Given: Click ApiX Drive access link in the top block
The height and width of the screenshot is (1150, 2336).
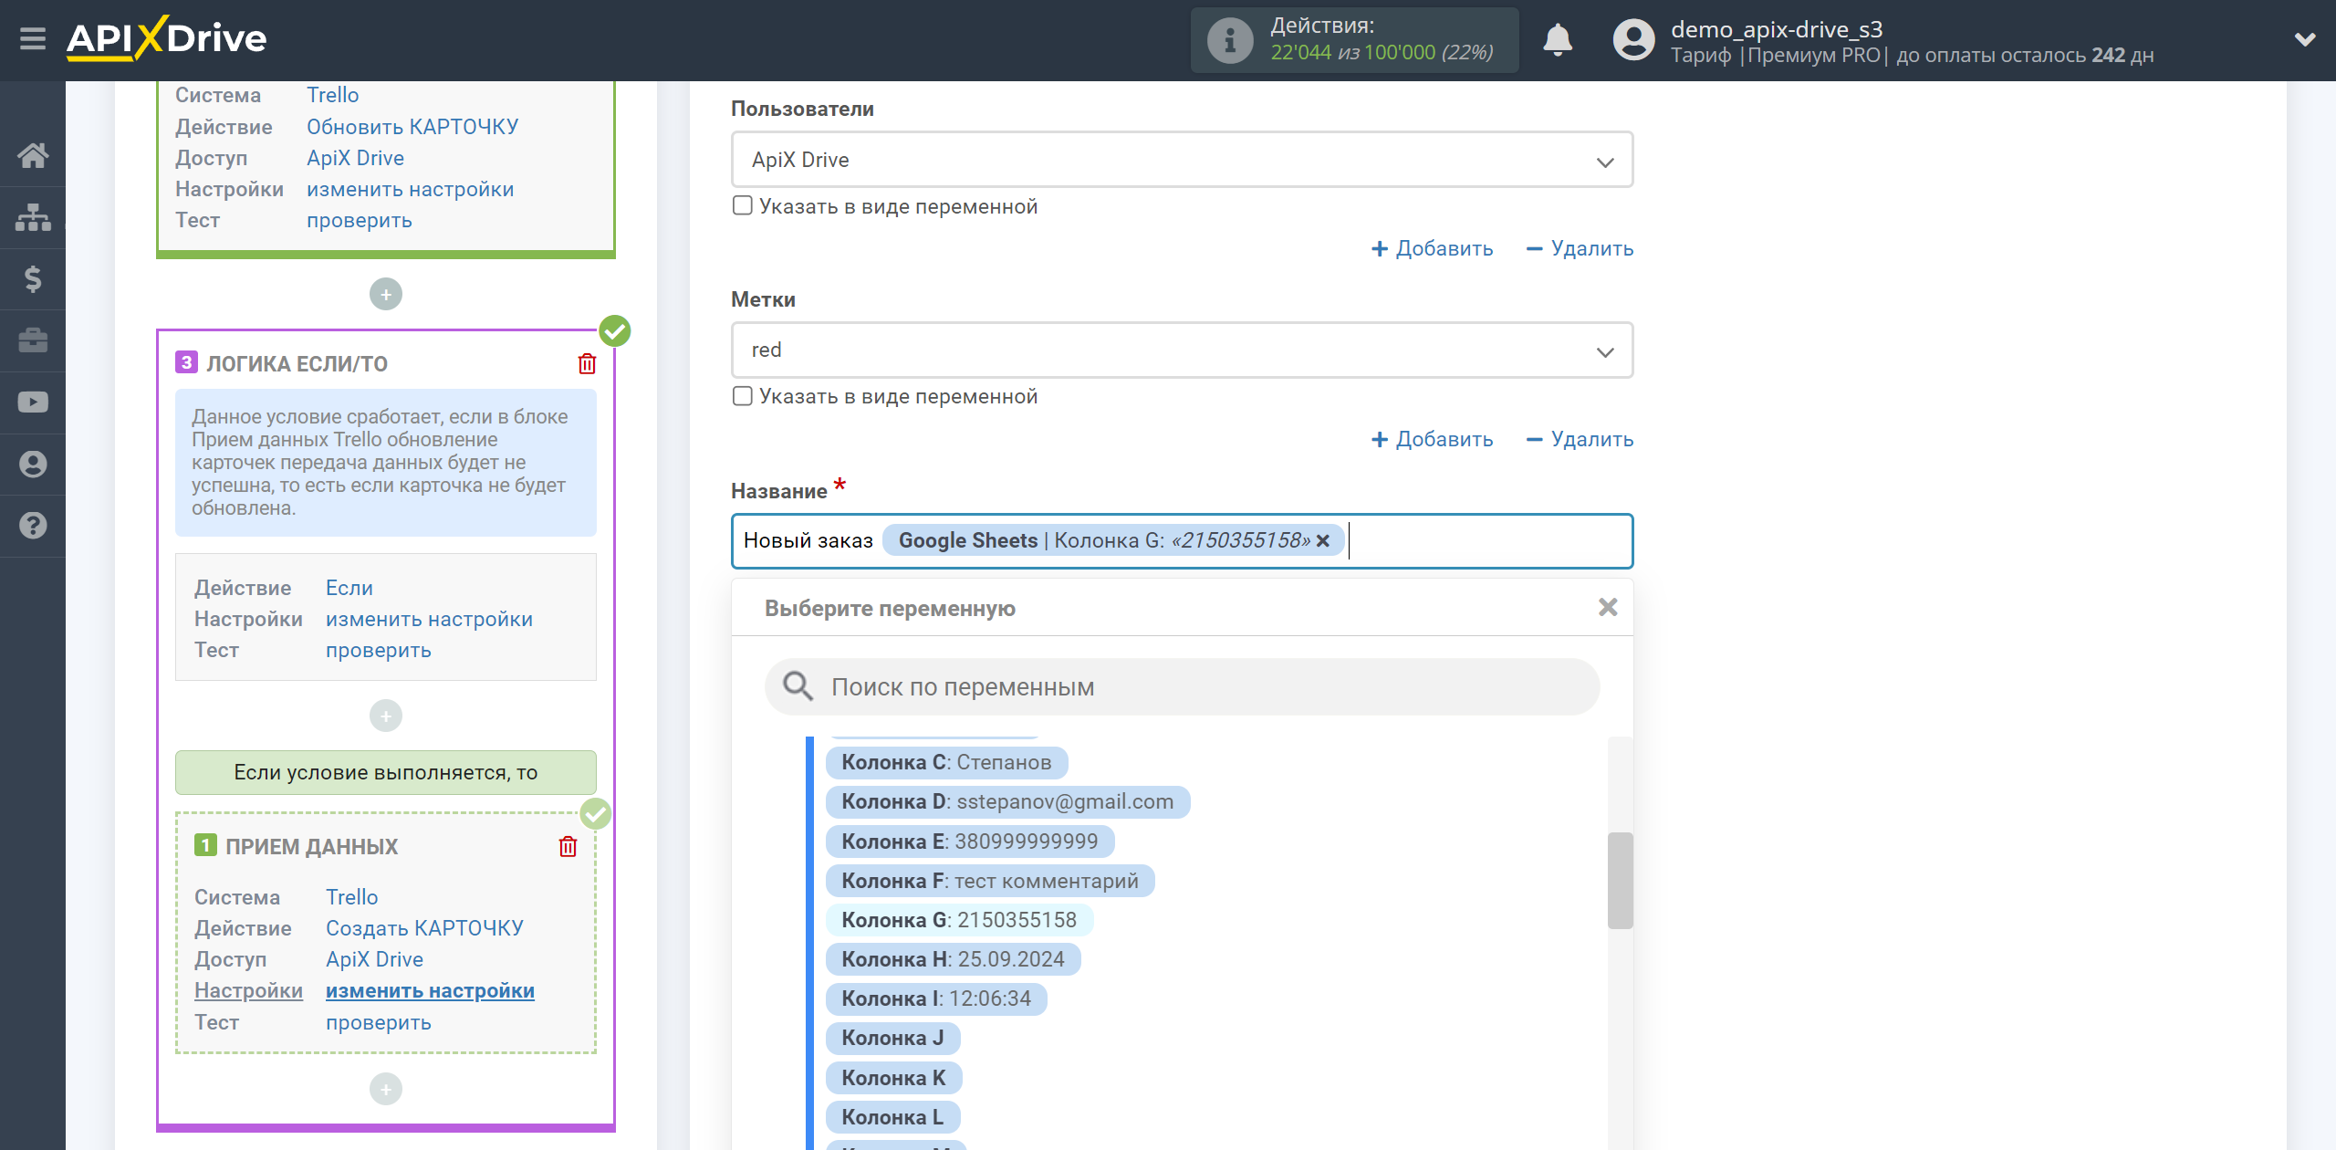Looking at the screenshot, I should click(355, 158).
